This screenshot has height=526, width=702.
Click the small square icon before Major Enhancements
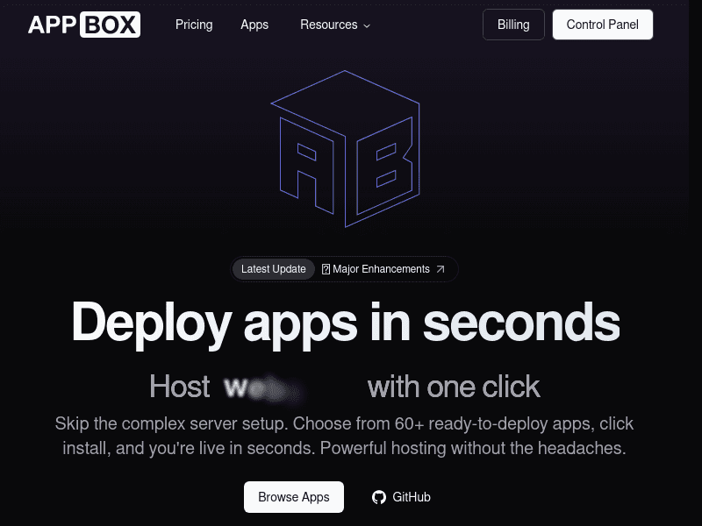326,269
